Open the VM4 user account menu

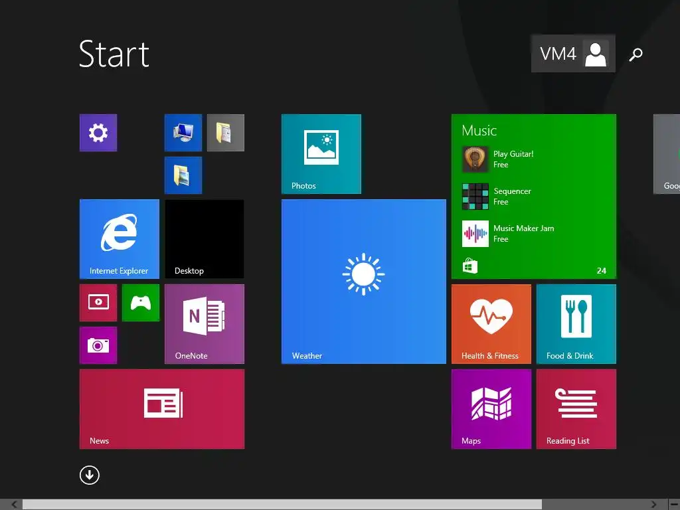pyautogui.click(x=573, y=54)
